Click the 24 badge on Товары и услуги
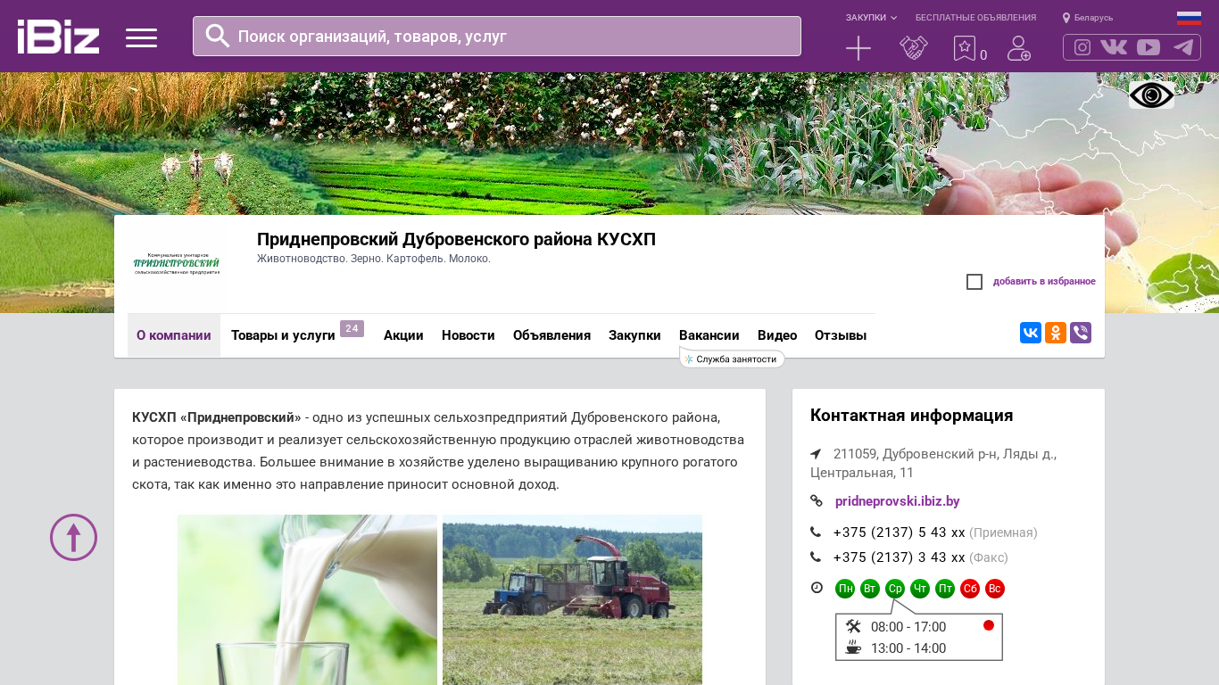The width and height of the screenshot is (1219, 685). [352, 328]
